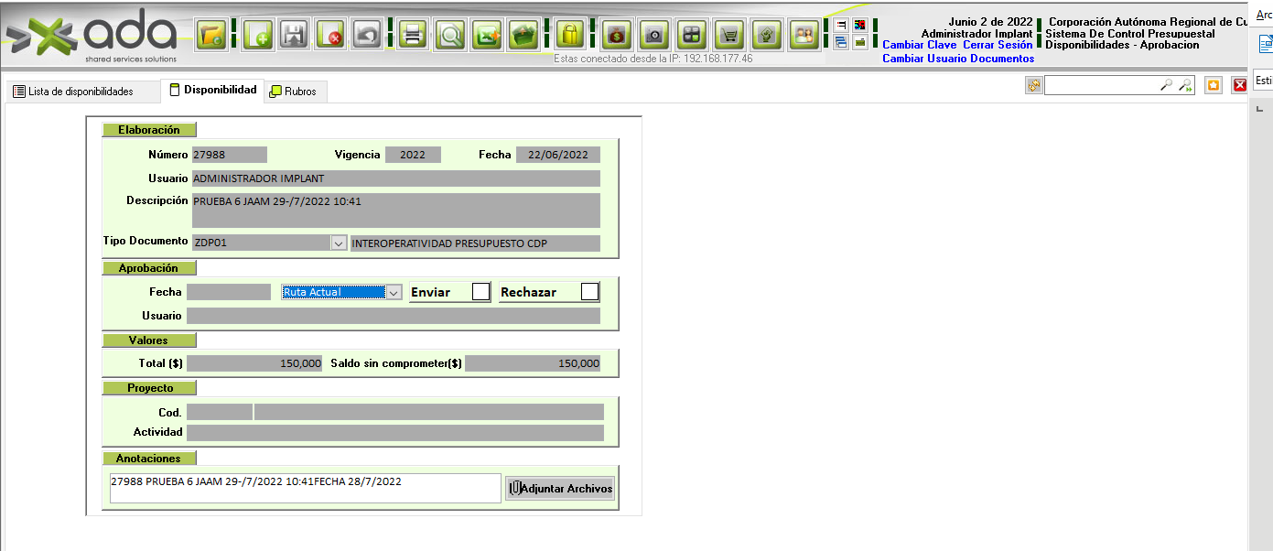Image resolution: width=1273 pixels, height=551 pixels.
Task: Open the money bag icon
Action: (x=617, y=36)
